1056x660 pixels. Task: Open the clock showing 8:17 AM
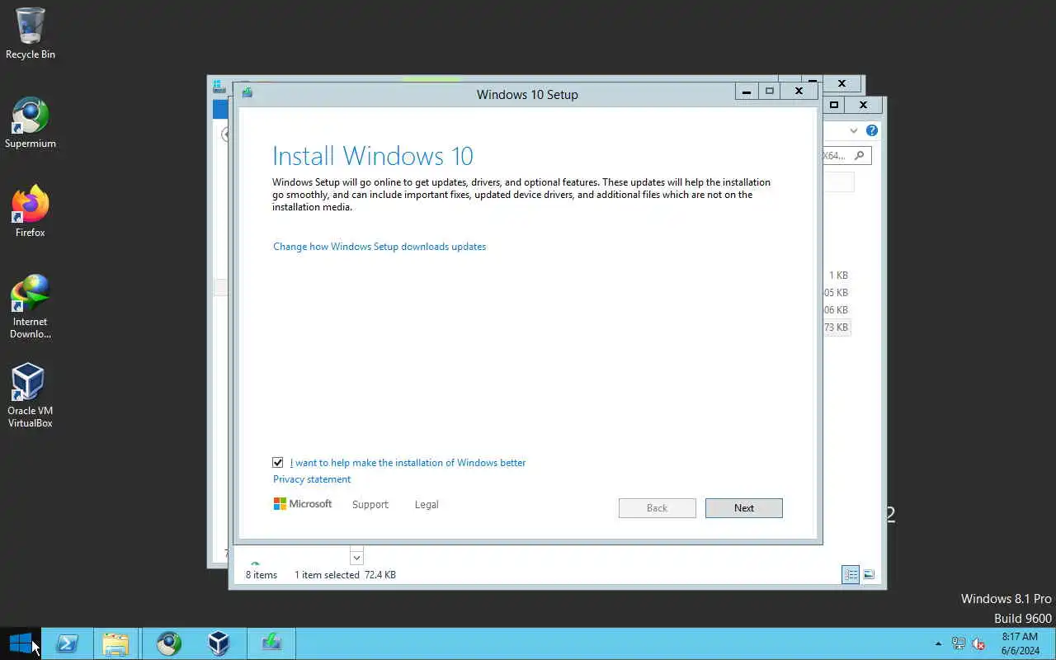tap(1020, 643)
